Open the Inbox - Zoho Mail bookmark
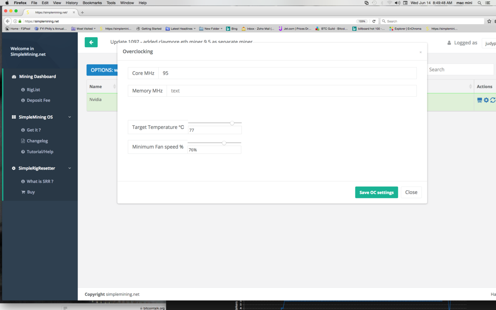496x310 pixels. 258,29
